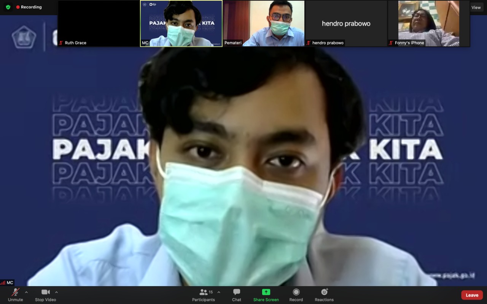Stop the video camera
Viewport: 487px width, 304px height.
click(46, 292)
